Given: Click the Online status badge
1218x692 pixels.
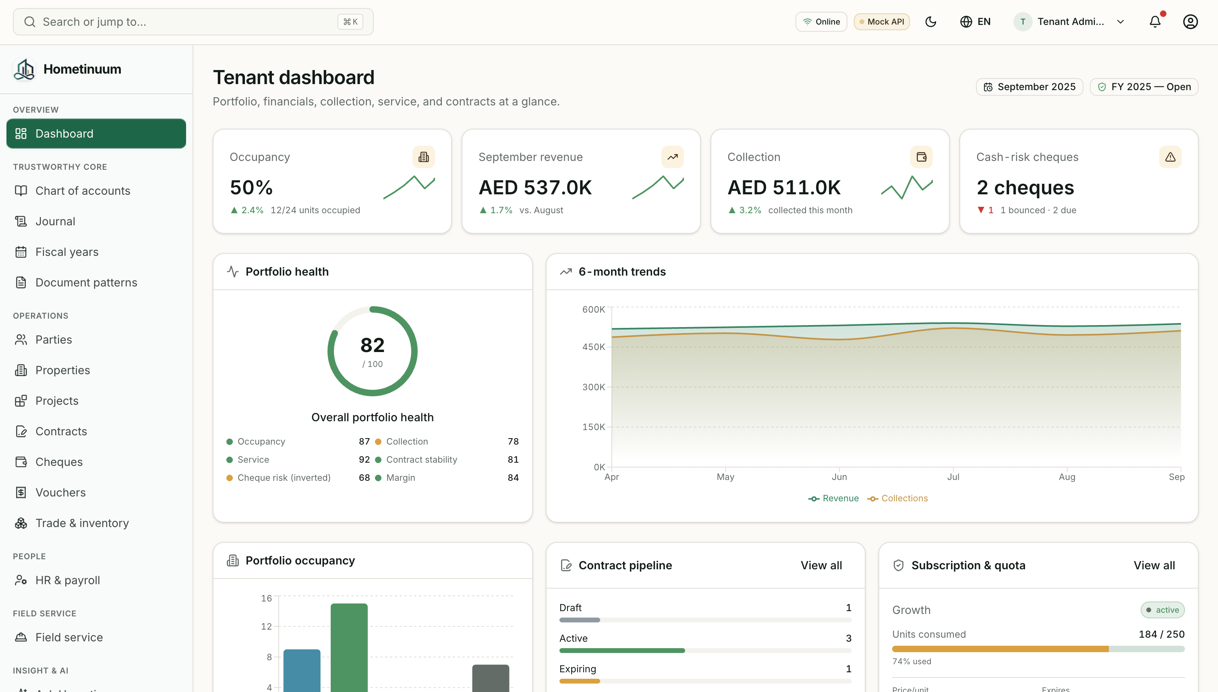Looking at the screenshot, I should pyautogui.click(x=821, y=22).
